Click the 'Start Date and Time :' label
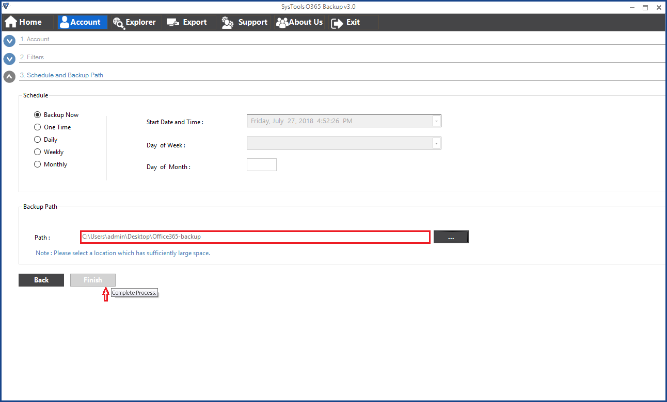 pos(175,122)
